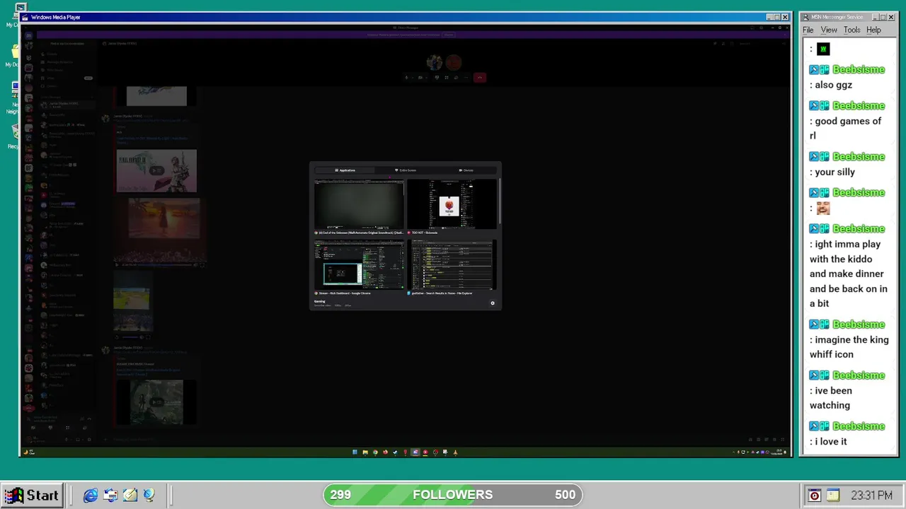Click Beebsisme username above 'also ggz'
906x509 pixels.
tap(859, 69)
